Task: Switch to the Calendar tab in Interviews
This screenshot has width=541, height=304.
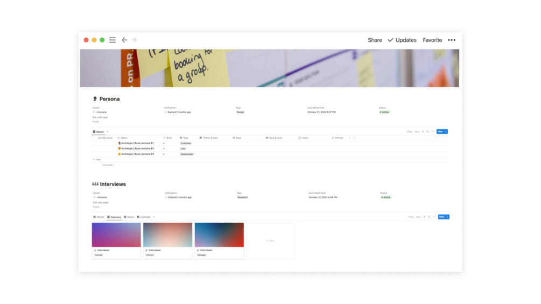Action: click(144, 217)
